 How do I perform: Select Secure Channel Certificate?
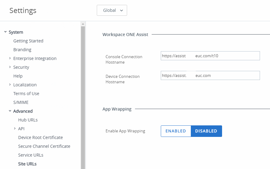[x=44, y=146]
